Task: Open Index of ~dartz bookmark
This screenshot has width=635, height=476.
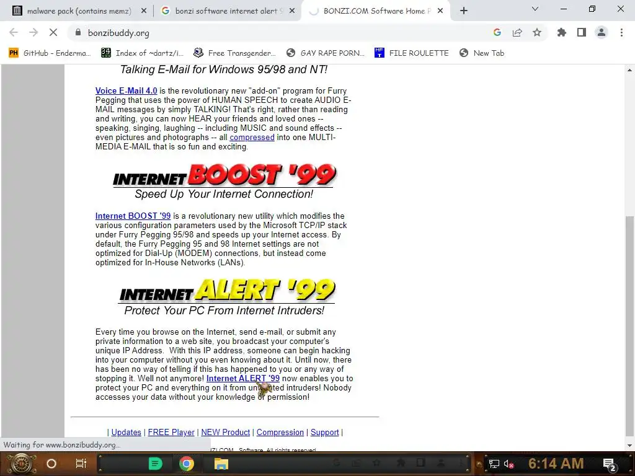Action: (x=142, y=53)
